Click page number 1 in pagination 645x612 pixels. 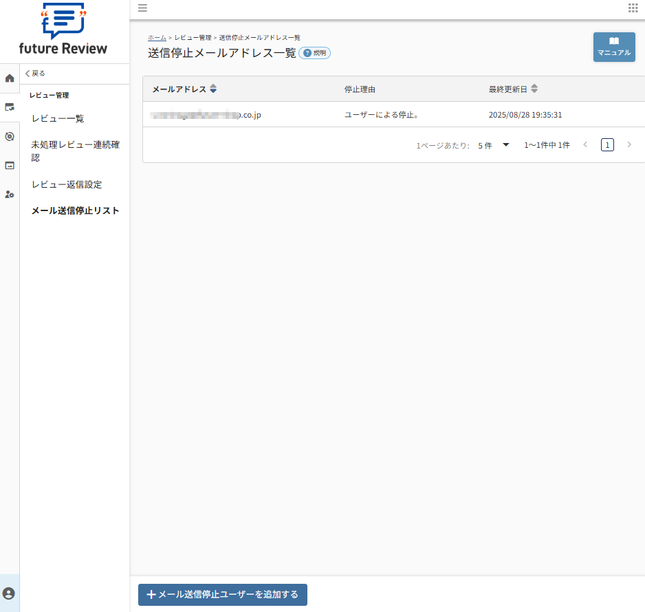[x=607, y=144]
